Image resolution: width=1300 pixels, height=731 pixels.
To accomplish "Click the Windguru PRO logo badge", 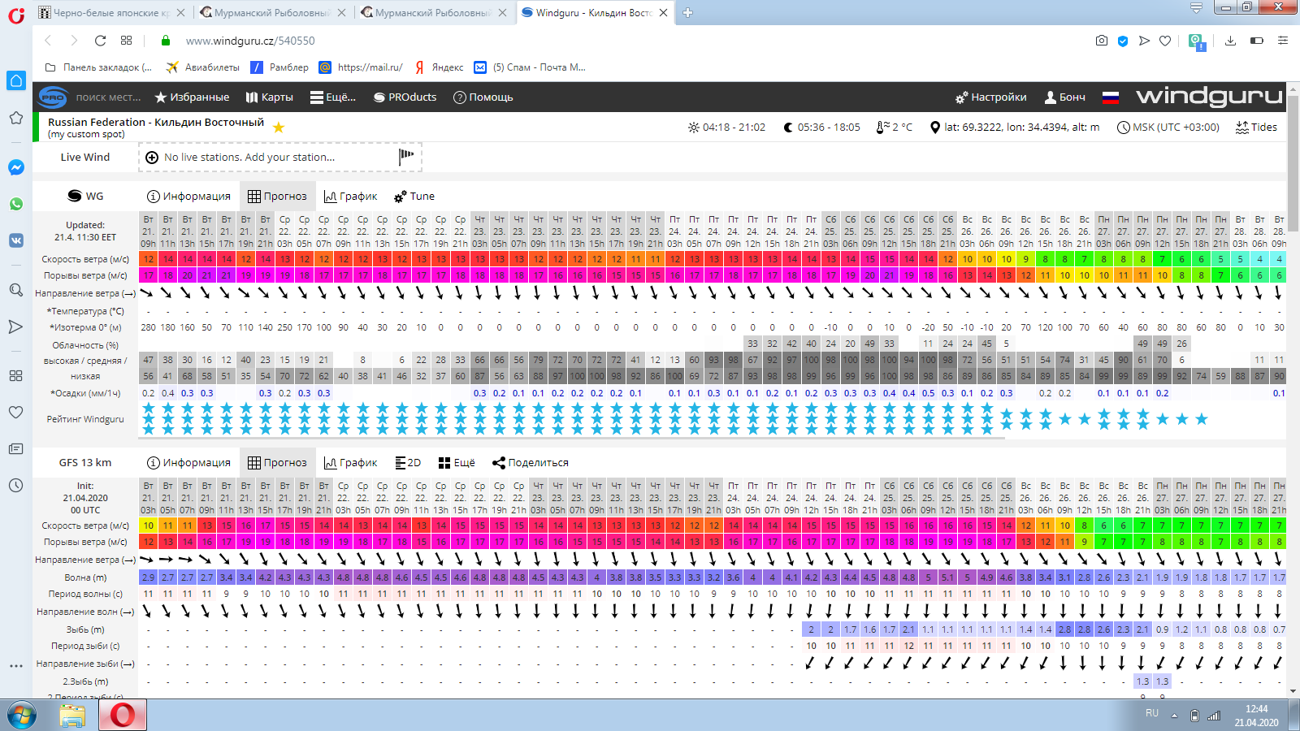I will tap(54, 97).
